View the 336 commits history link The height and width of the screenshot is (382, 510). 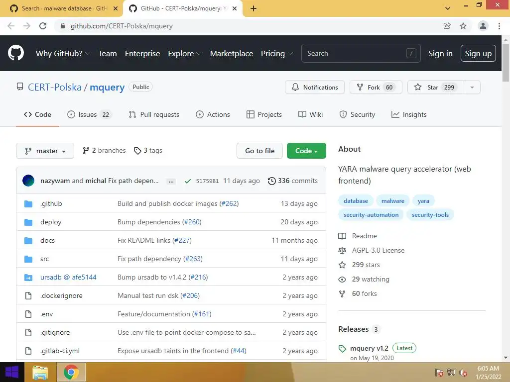click(x=293, y=181)
